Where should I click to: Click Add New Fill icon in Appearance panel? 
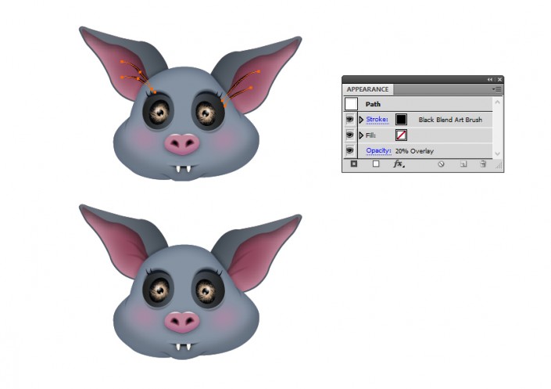[376, 164]
